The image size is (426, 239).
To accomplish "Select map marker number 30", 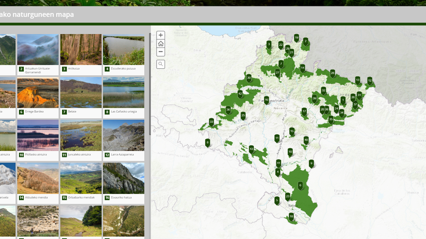I will [x=249, y=78].
